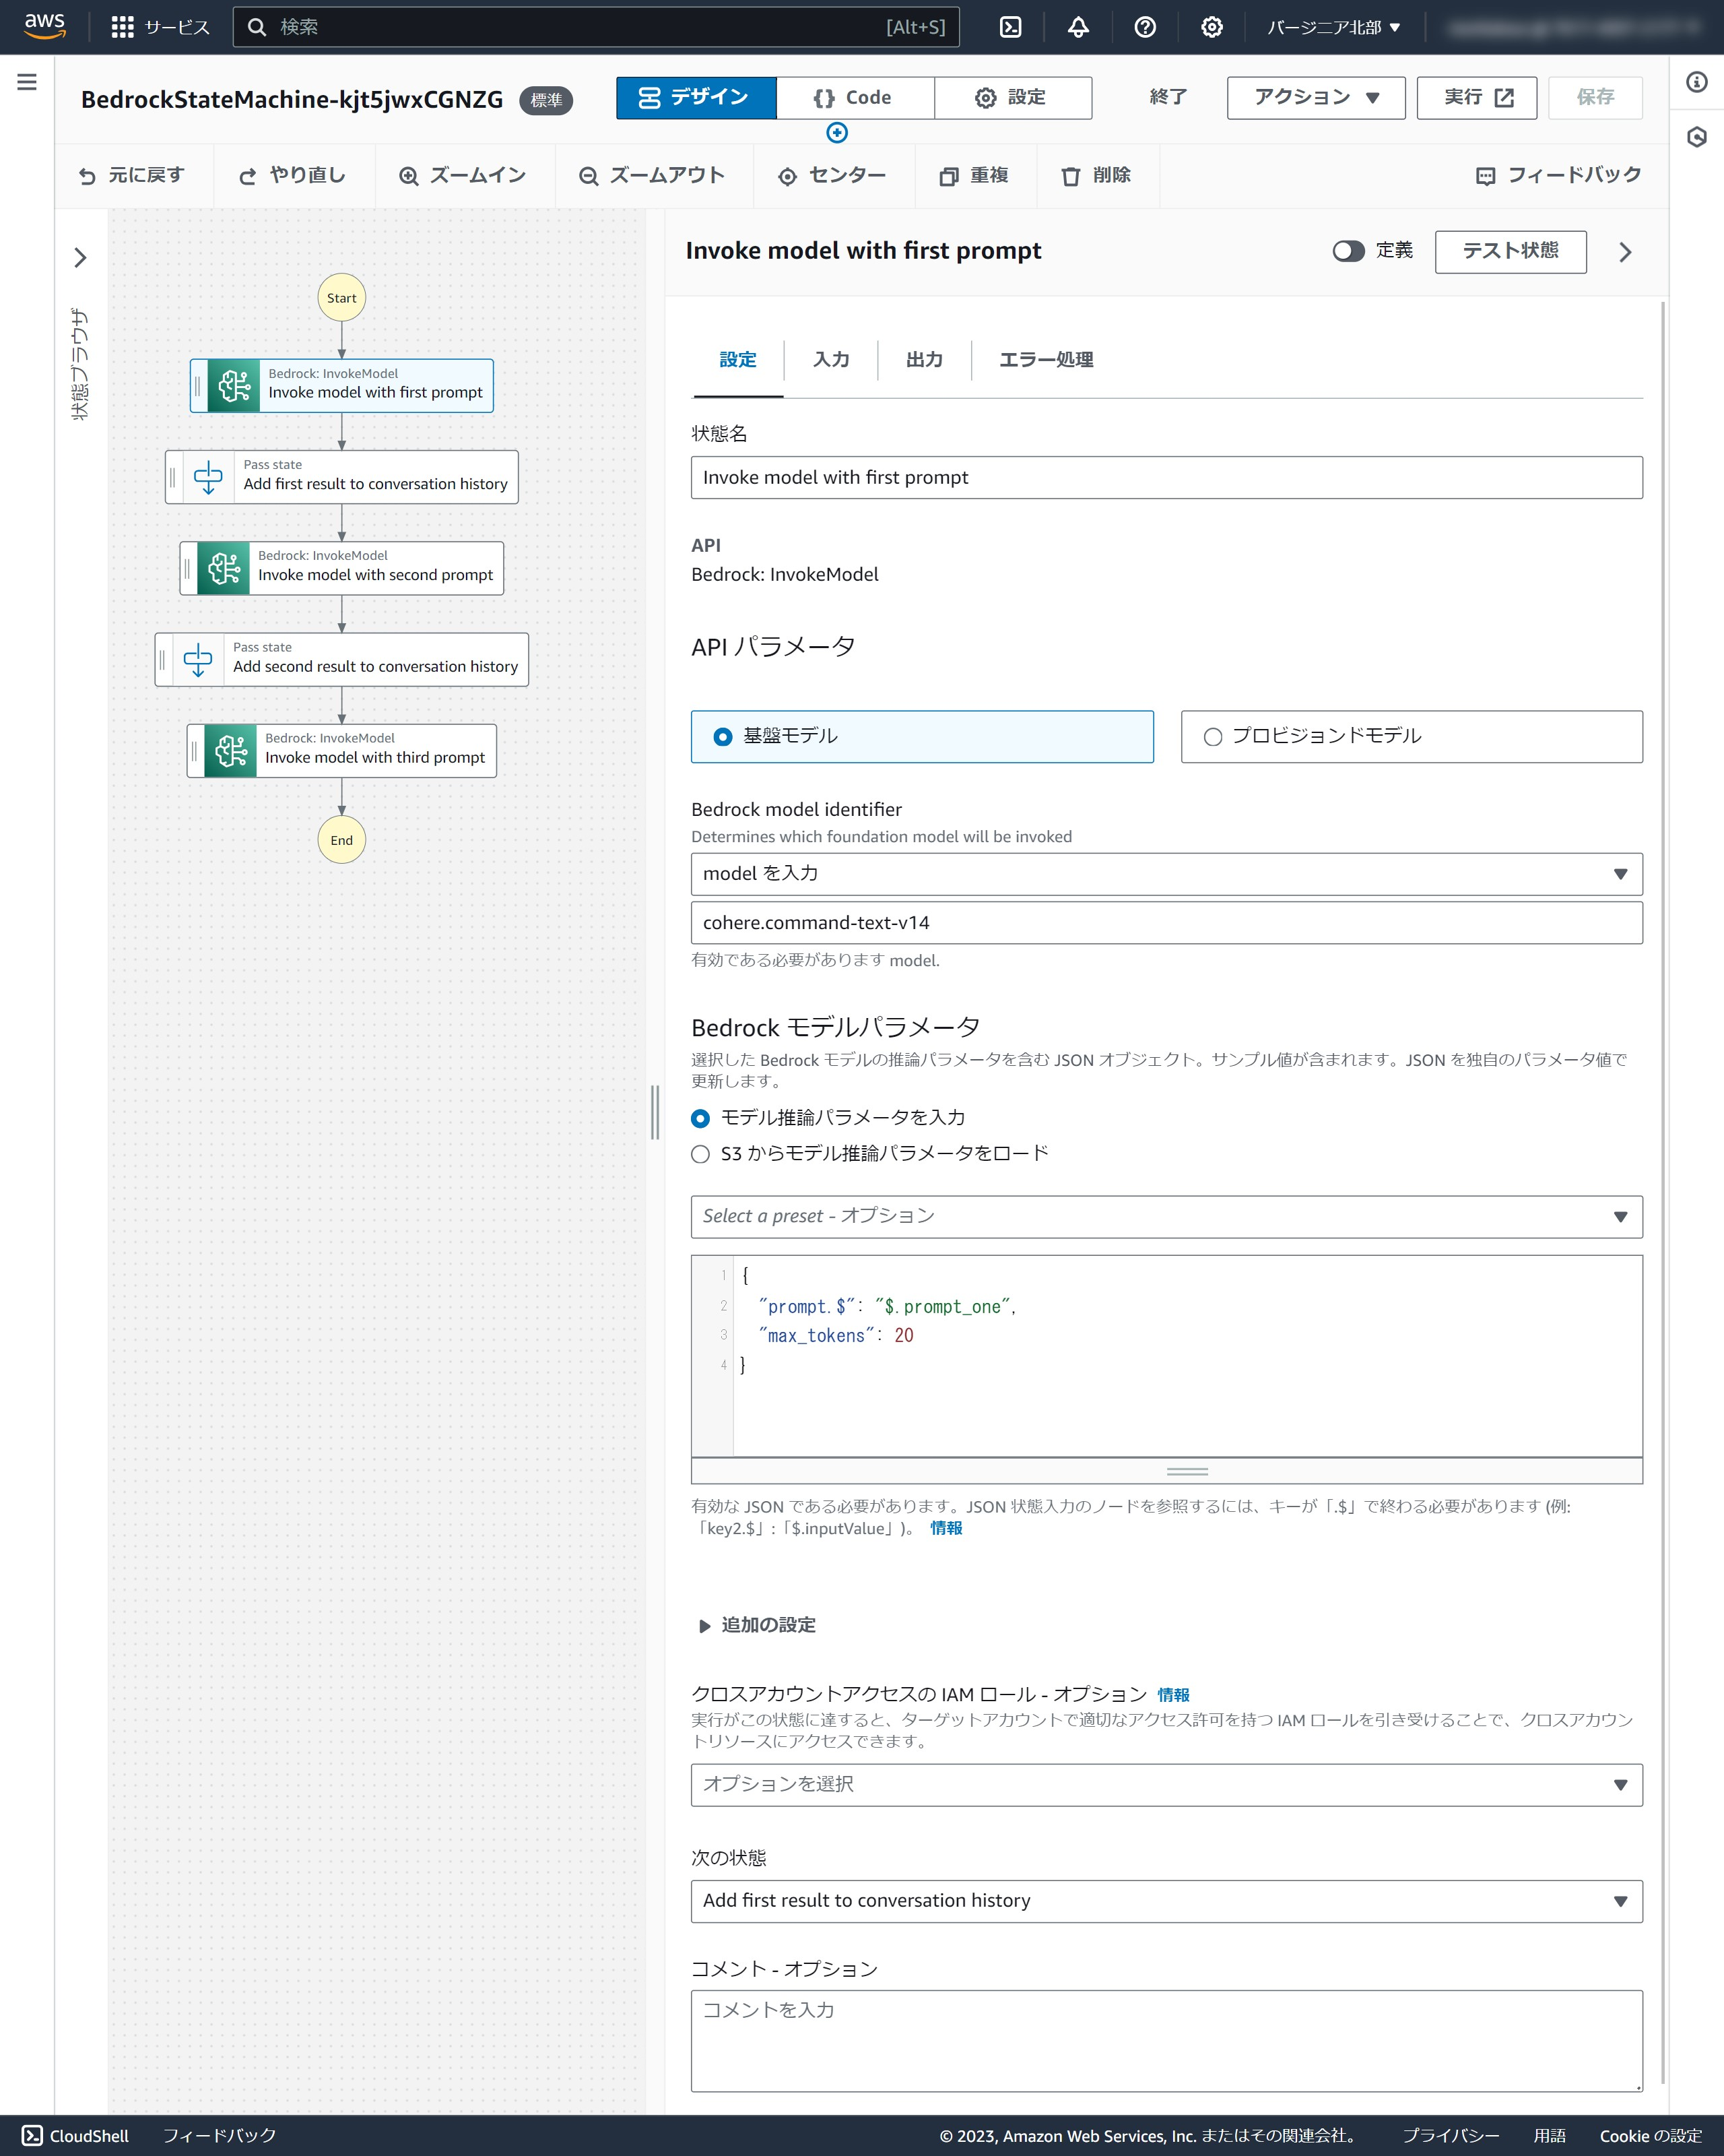Open the Select a preset dropdown

point(1165,1216)
